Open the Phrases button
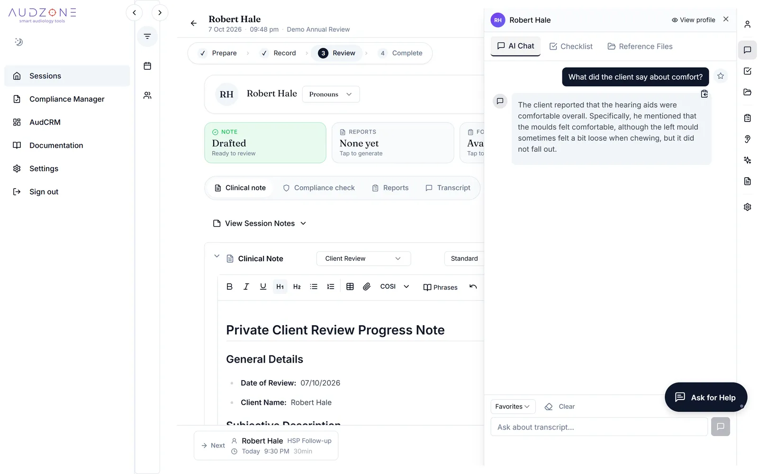Screen dimensions: 758x474 pyautogui.click(x=440, y=287)
